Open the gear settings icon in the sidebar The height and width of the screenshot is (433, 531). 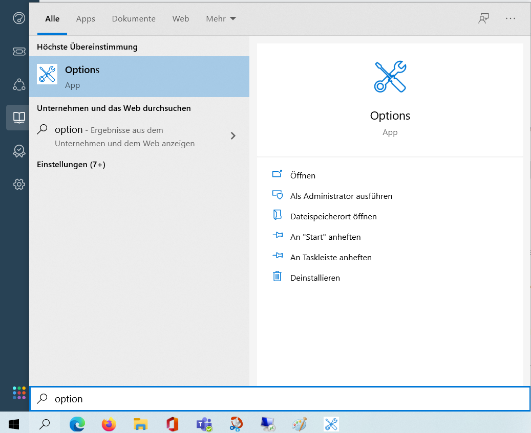[19, 184]
